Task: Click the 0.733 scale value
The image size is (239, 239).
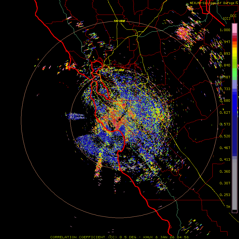Action: (225, 89)
